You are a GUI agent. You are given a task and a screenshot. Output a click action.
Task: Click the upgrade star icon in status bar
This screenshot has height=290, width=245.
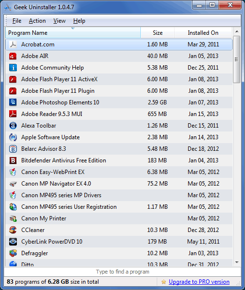tap(163, 282)
